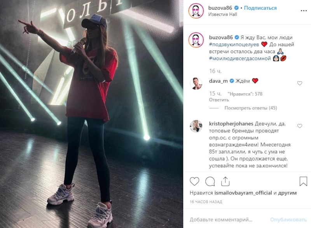Click the Опубликовать button
Screen dimensions: 311x228
(288, 219)
